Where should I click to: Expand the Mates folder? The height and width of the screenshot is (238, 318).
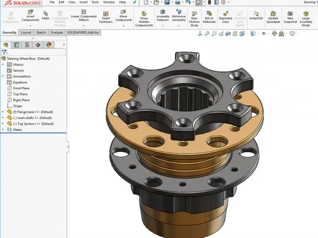click(x=3, y=129)
